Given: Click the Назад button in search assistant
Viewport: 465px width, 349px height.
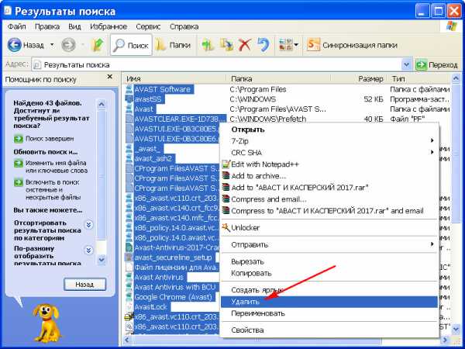Looking at the screenshot, I should [84, 285].
